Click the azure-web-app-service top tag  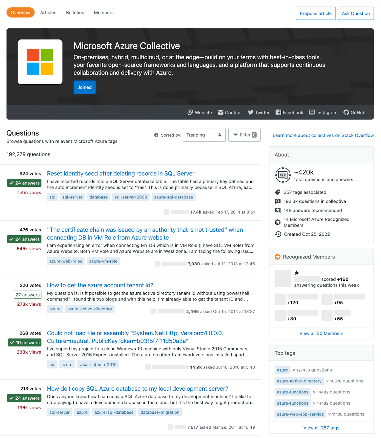point(300,414)
